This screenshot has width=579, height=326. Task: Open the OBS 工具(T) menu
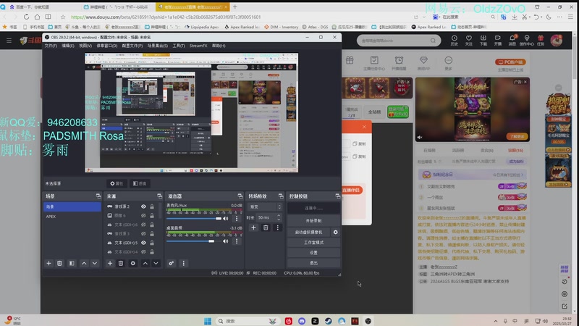[x=179, y=46]
